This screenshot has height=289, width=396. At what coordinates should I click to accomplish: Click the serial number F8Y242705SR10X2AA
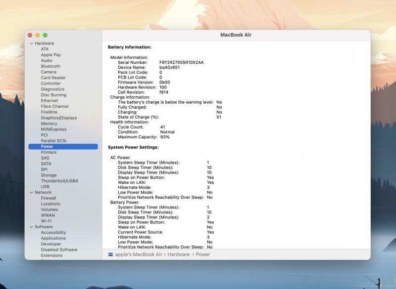point(182,62)
